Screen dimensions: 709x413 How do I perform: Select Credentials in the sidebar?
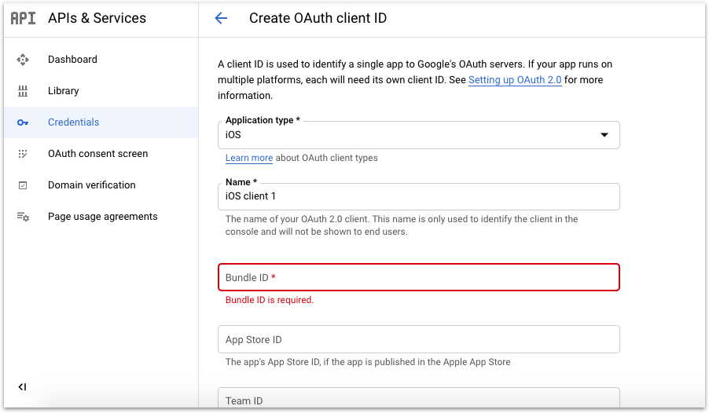(x=101, y=122)
